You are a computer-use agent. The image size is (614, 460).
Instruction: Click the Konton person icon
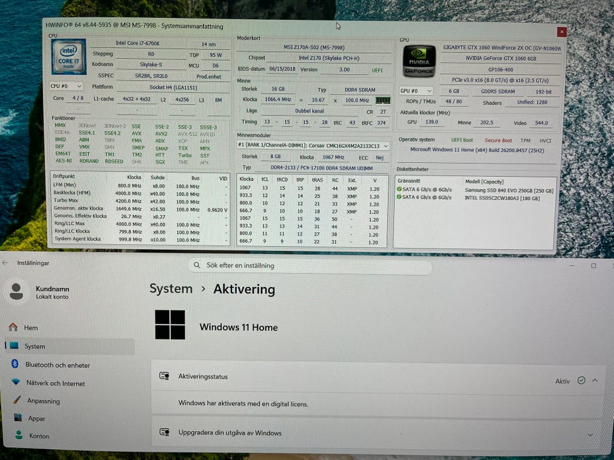[19, 434]
